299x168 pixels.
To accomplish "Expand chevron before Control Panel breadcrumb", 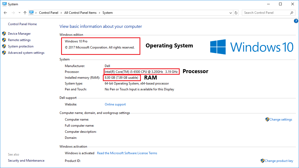I will (x=36, y=13).
